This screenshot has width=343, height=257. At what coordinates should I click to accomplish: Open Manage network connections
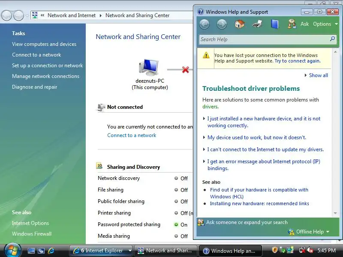point(45,76)
